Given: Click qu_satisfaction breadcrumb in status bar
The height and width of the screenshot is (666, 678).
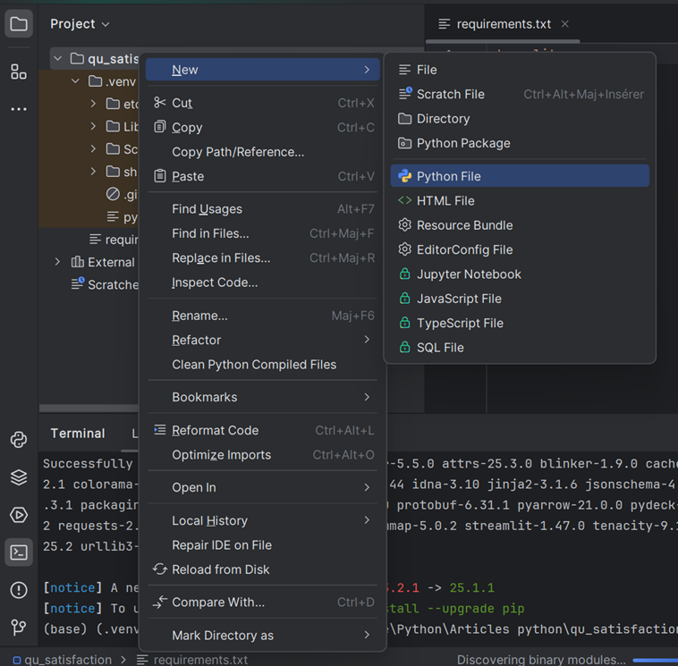Looking at the screenshot, I should (63, 660).
